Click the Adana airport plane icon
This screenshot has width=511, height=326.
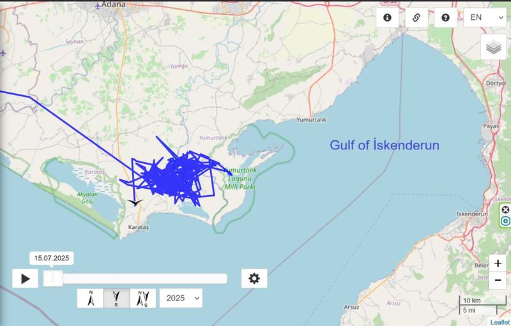(98, 5)
